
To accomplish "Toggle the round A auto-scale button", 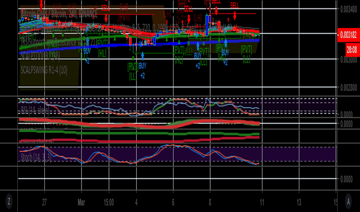I will coord(348,202).
